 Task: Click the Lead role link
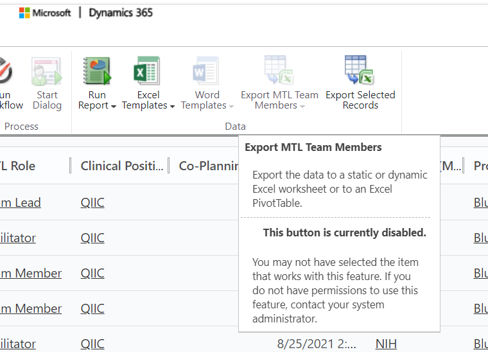(21, 202)
